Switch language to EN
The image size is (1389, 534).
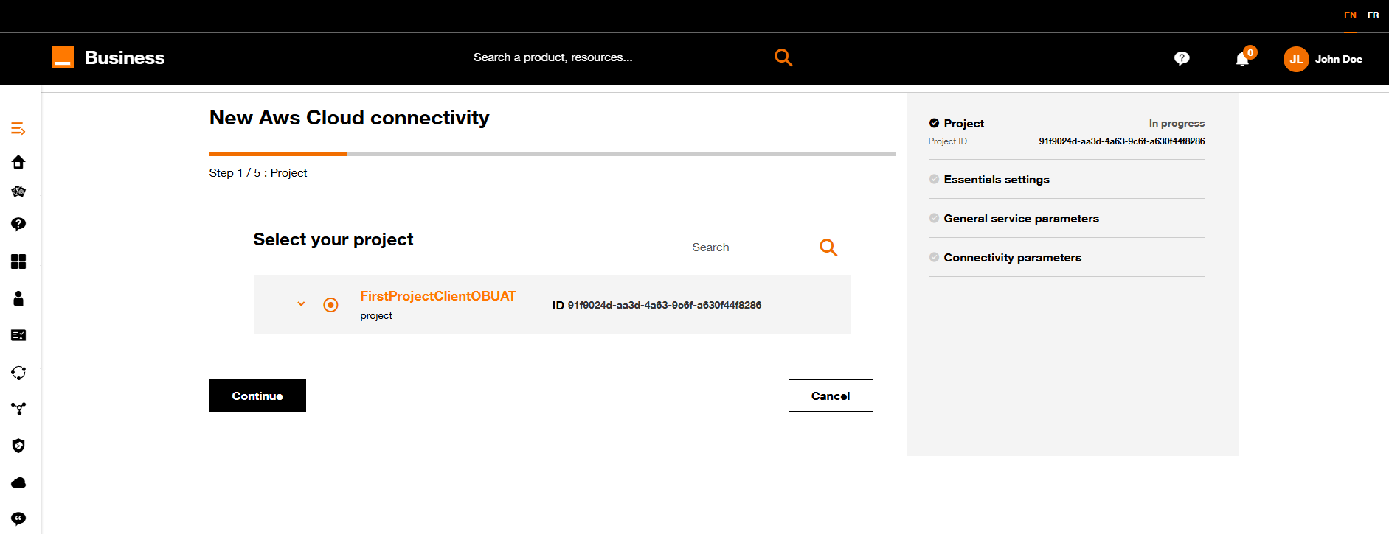tap(1350, 15)
